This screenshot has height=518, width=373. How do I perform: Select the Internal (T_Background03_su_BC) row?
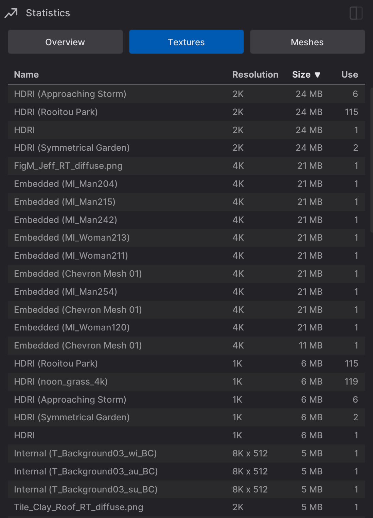[x=86, y=489]
